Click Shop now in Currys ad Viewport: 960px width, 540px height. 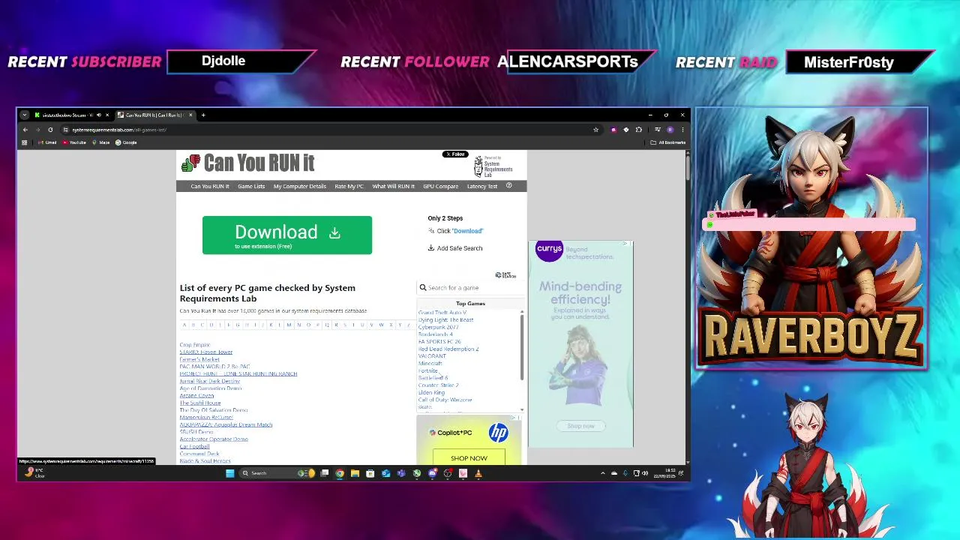(x=580, y=426)
